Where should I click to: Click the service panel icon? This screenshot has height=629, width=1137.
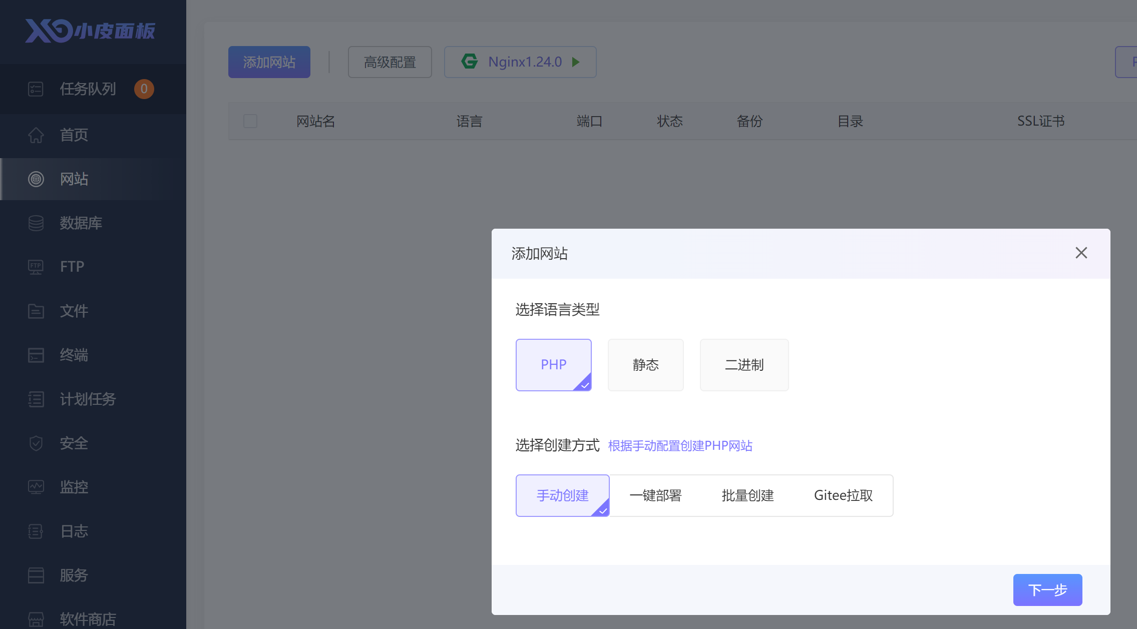pos(36,575)
